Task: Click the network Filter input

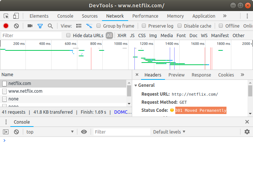Action: coord(31,35)
